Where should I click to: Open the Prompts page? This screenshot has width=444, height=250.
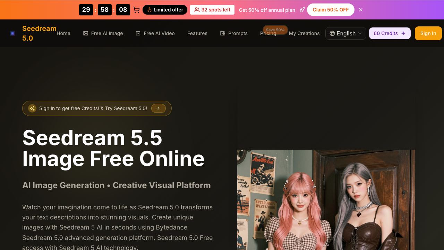point(234,33)
